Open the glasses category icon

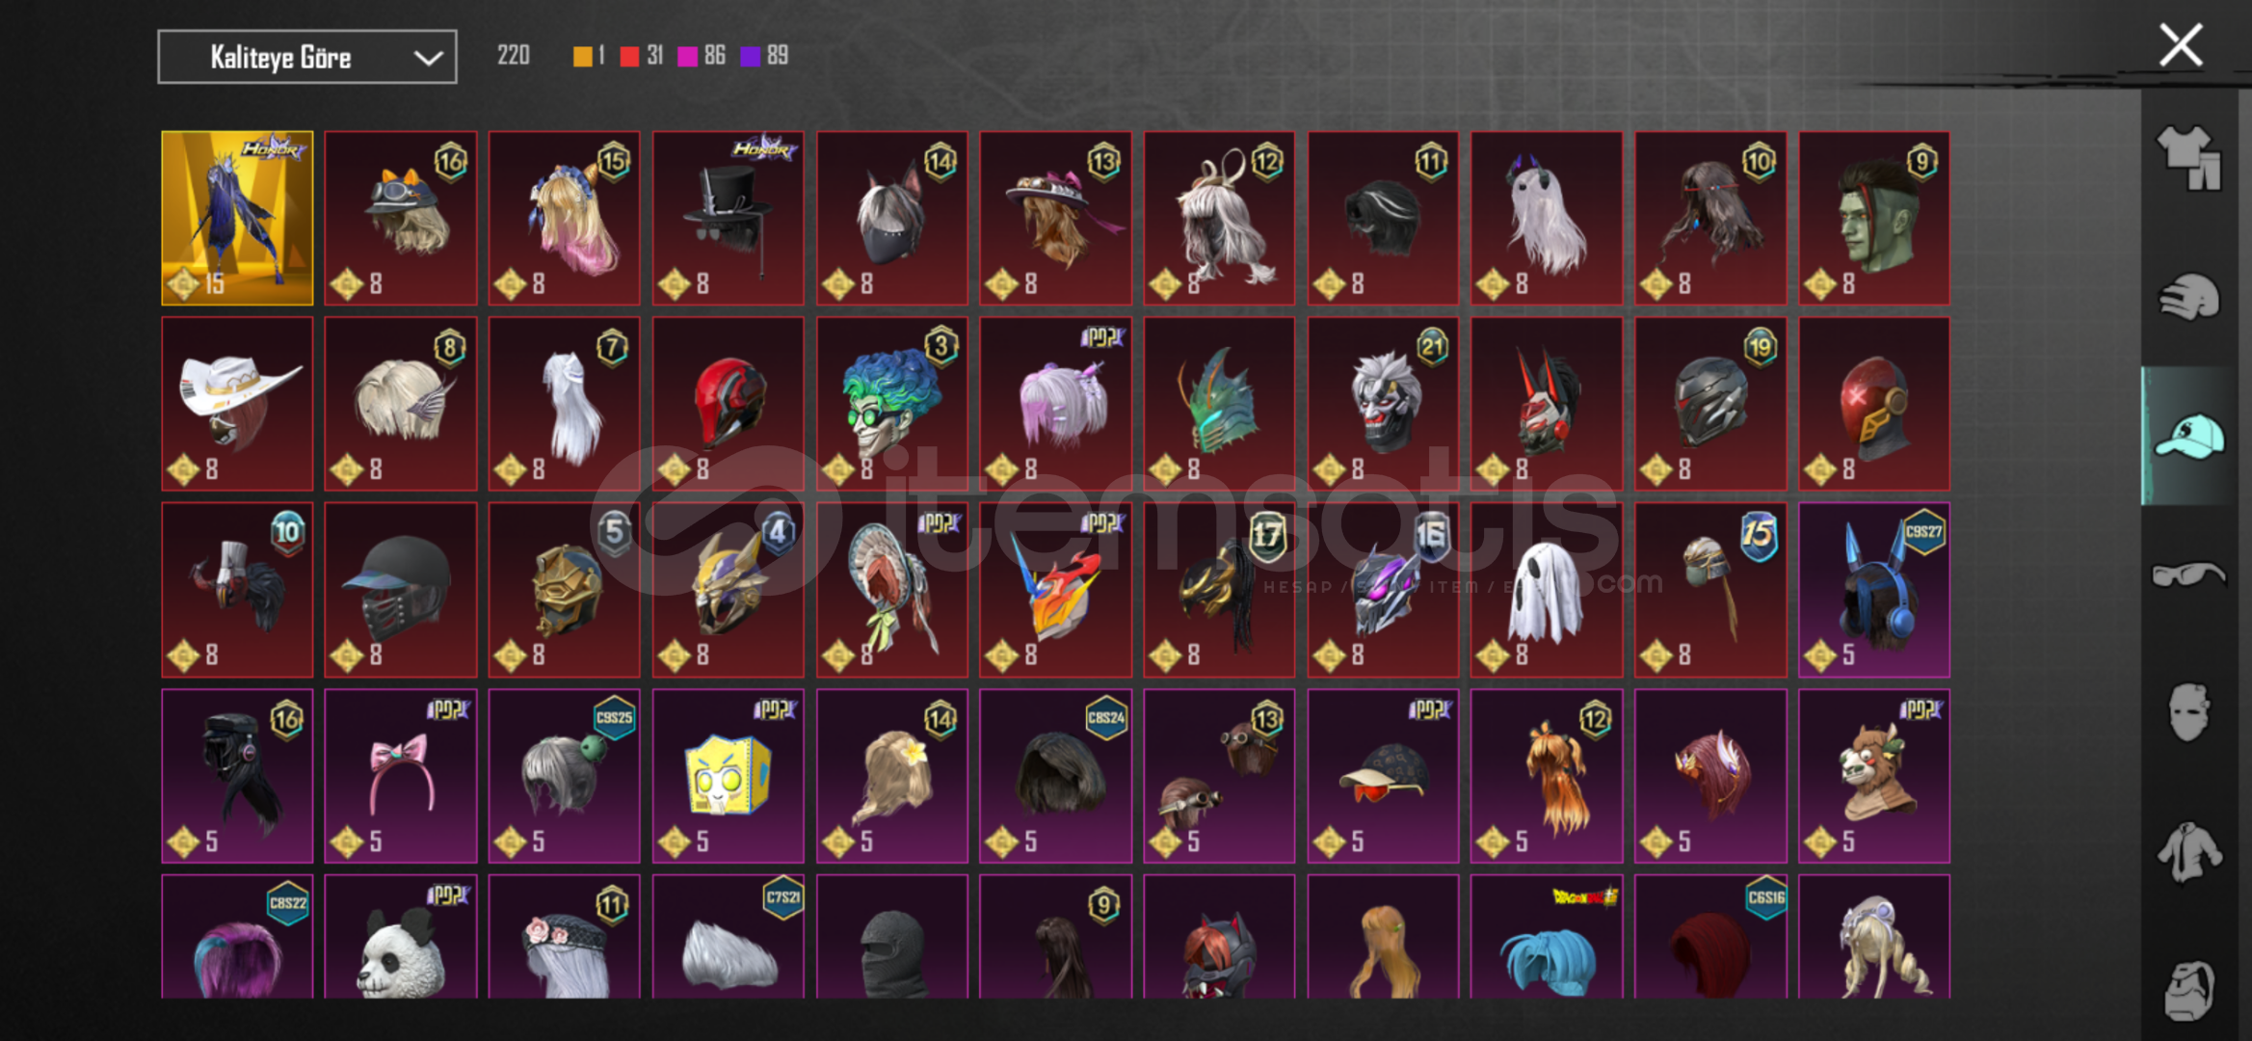(2188, 574)
